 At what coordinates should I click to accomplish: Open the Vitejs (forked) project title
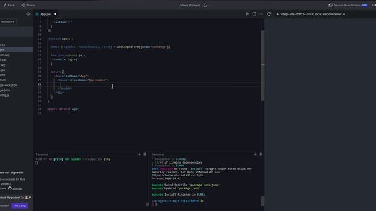tap(190, 5)
